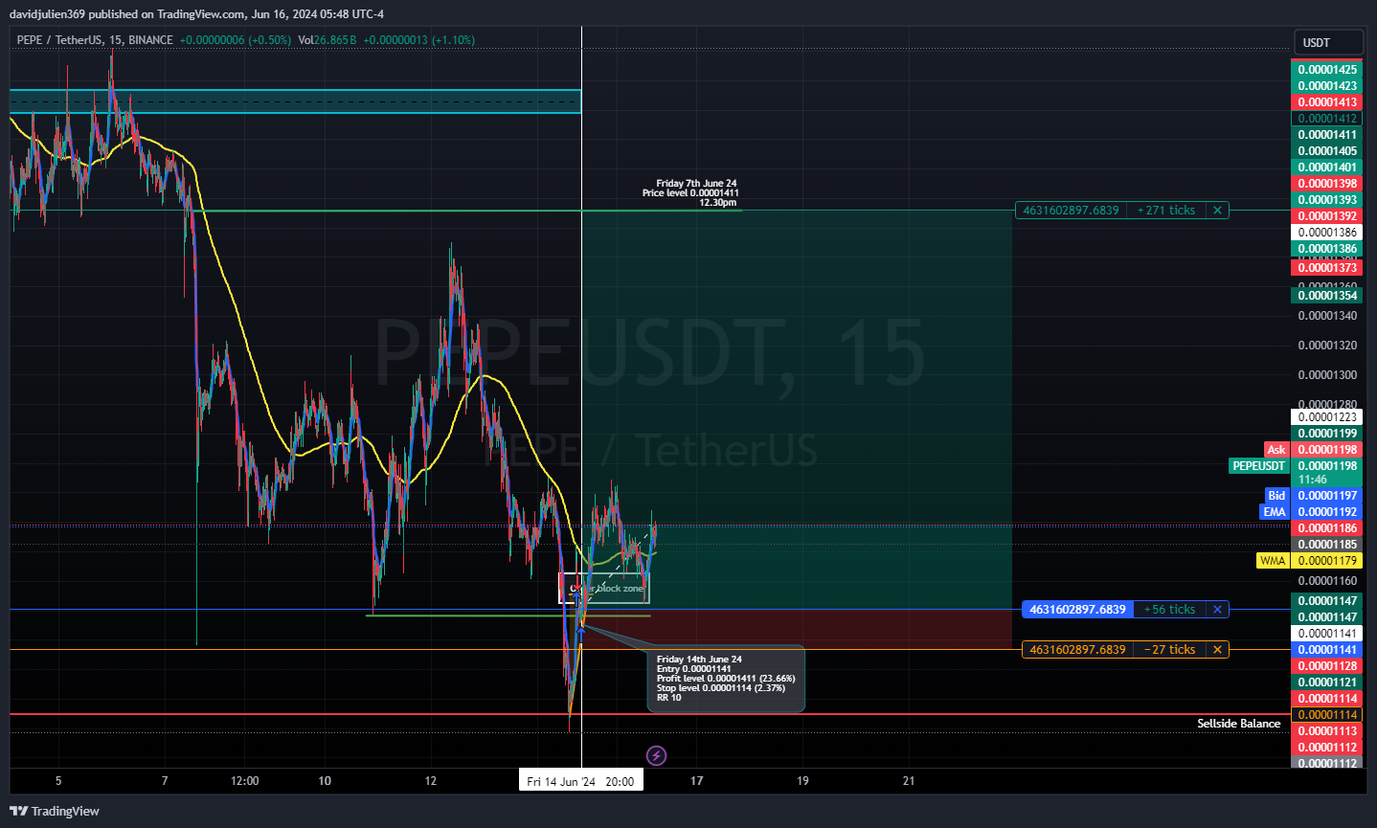The height and width of the screenshot is (828, 1377).
Task: Click the orange outlined 0.00001114 price label
Action: coord(1327,715)
